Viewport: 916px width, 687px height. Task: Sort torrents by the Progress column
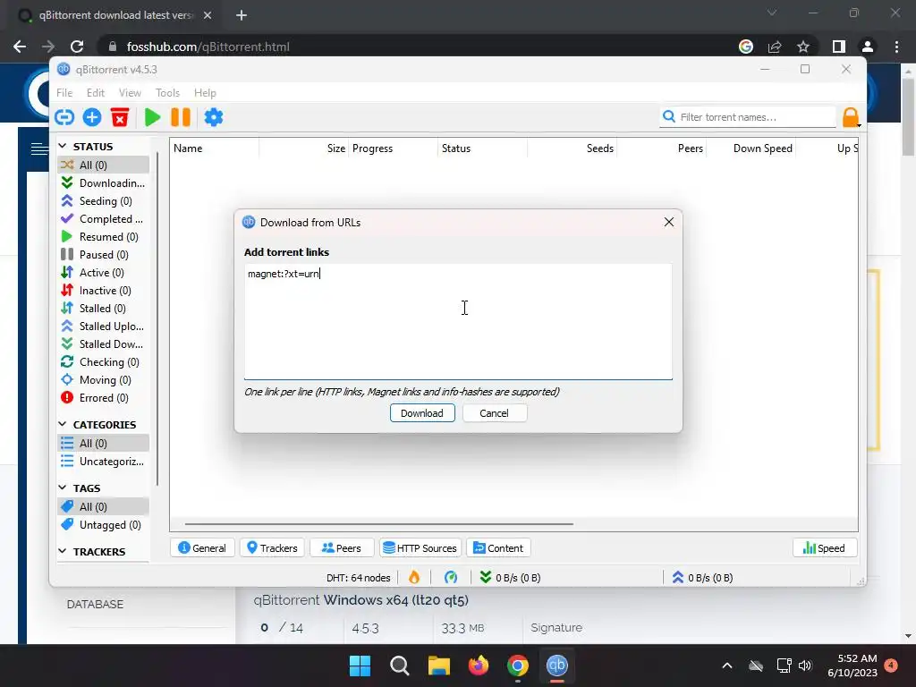tap(393, 148)
